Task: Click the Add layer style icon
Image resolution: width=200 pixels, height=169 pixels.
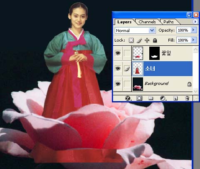Action: pos(128,98)
